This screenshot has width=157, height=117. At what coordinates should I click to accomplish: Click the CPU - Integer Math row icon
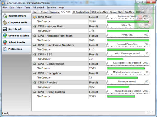click(x=35, y=26)
